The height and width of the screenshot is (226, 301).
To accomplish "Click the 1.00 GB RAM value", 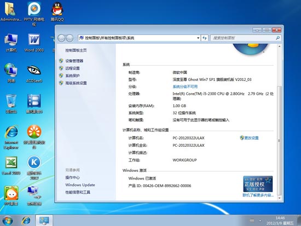I will (180, 106).
